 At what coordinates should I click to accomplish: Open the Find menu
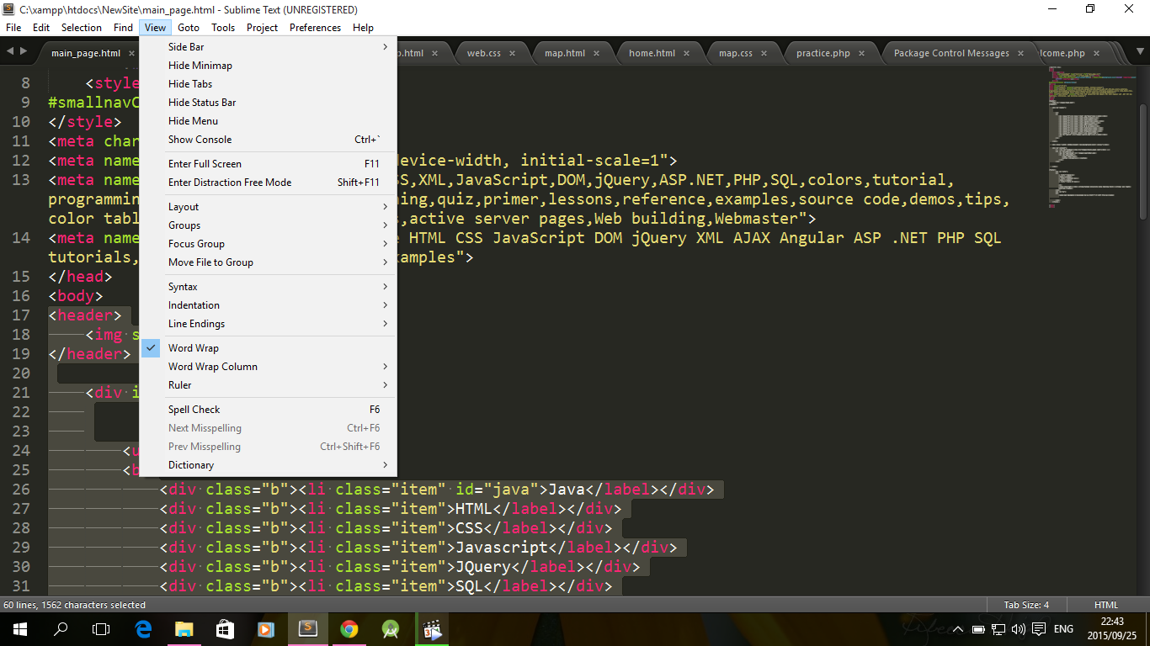(123, 28)
